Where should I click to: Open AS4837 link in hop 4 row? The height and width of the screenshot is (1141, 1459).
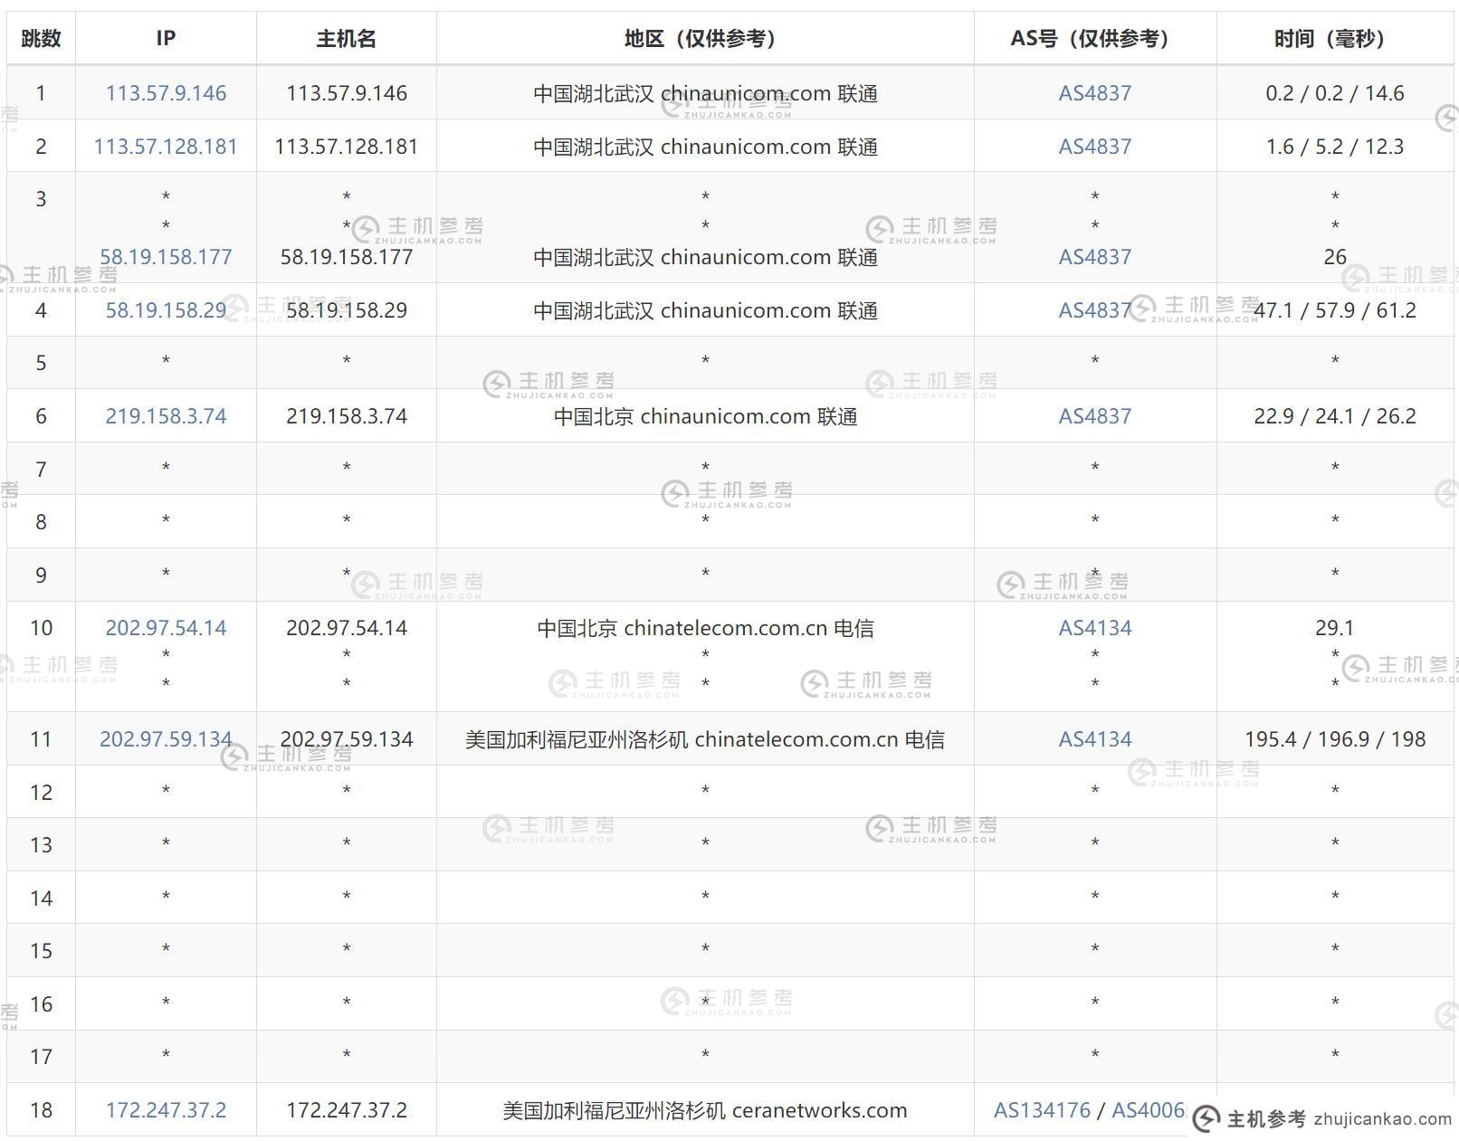(1095, 310)
